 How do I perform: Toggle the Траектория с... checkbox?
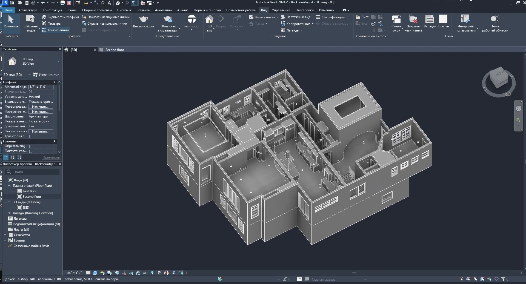coord(31,136)
